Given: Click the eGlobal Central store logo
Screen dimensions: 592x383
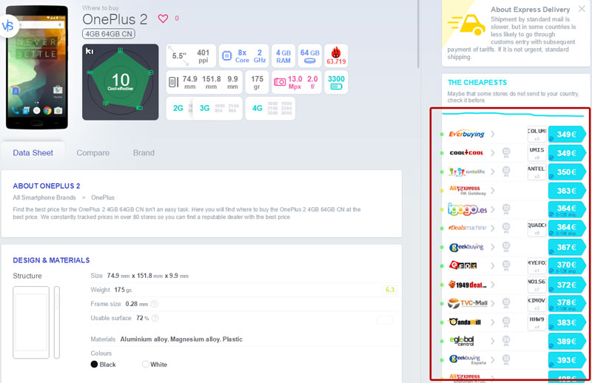Looking at the screenshot, I should click(x=462, y=341).
